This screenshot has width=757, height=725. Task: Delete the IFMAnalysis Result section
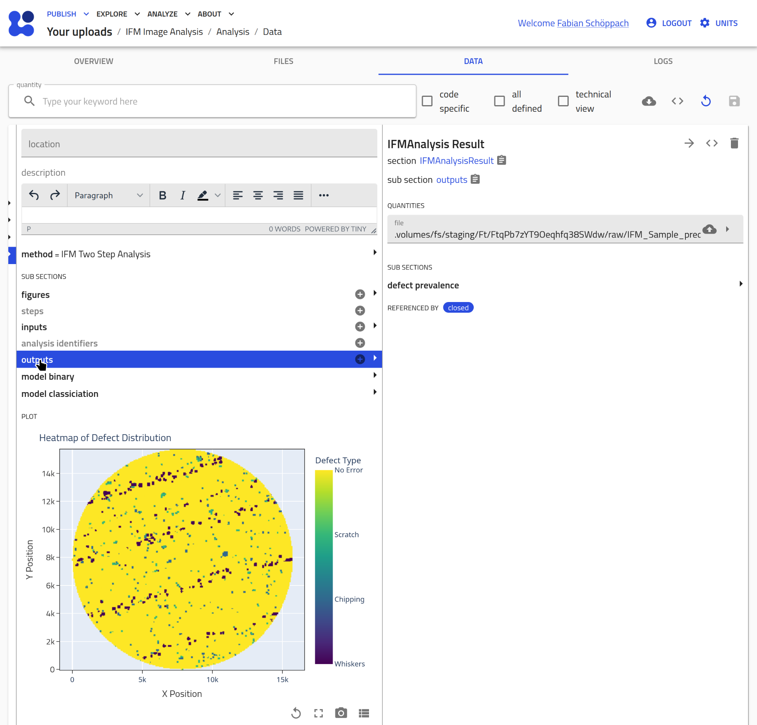point(734,143)
